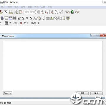
Task: Click the tag label icon
Action: (39, 18)
